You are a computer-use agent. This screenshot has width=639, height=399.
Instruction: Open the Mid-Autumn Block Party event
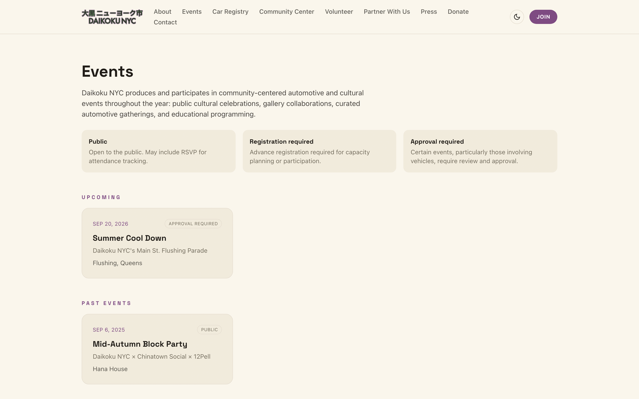(x=157, y=349)
